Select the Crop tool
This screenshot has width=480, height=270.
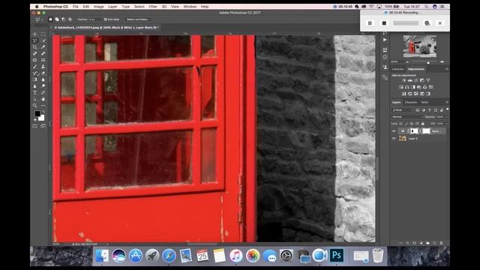[x=35, y=47]
